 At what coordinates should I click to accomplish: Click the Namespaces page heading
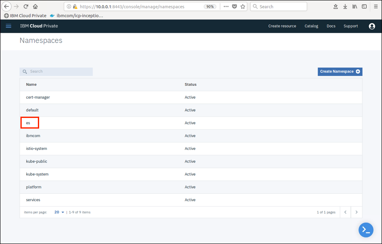coord(41,40)
